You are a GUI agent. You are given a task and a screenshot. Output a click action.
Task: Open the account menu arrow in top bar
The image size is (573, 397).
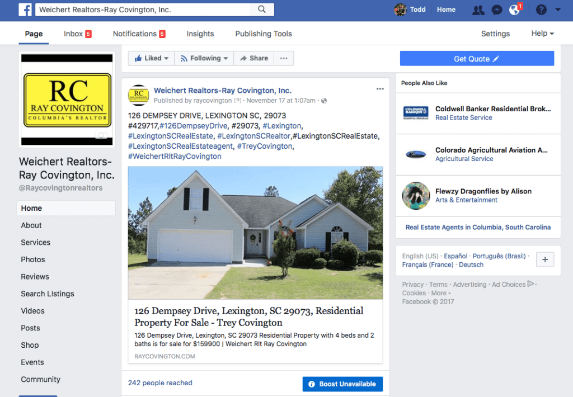558,10
